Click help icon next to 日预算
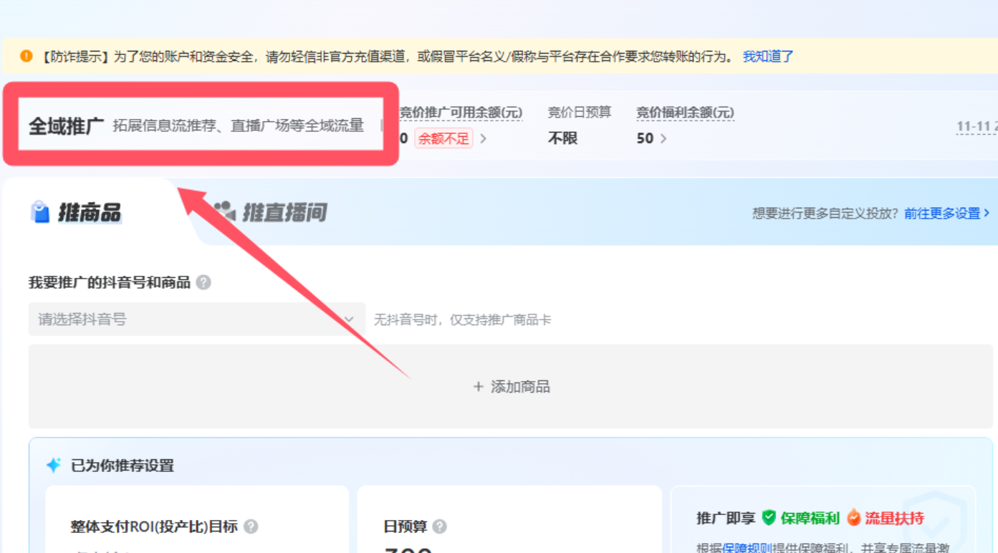The width and height of the screenshot is (998, 553). coord(440,526)
